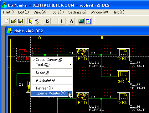Choose Refresh(F) from context menu
The width and height of the screenshot is (149, 113).
coord(52,88)
